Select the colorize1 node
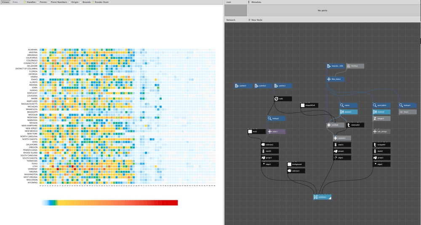The height and width of the screenshot is (225, 421). (x=296, y=171)
